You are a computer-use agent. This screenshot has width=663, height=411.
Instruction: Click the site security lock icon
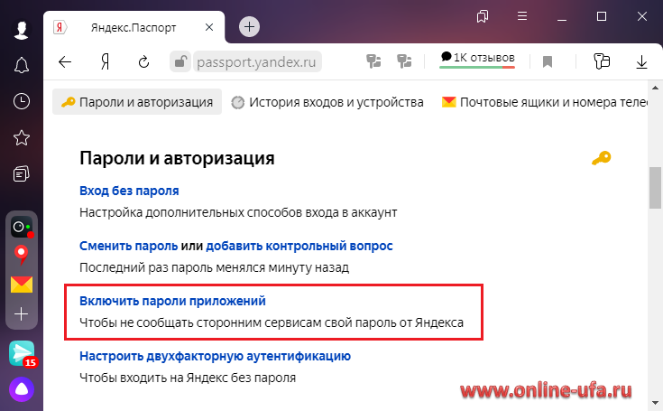coord(180,61)
